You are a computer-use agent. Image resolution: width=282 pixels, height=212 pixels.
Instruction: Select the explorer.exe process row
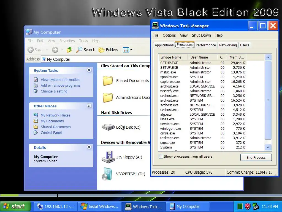[x=202, y=81]
